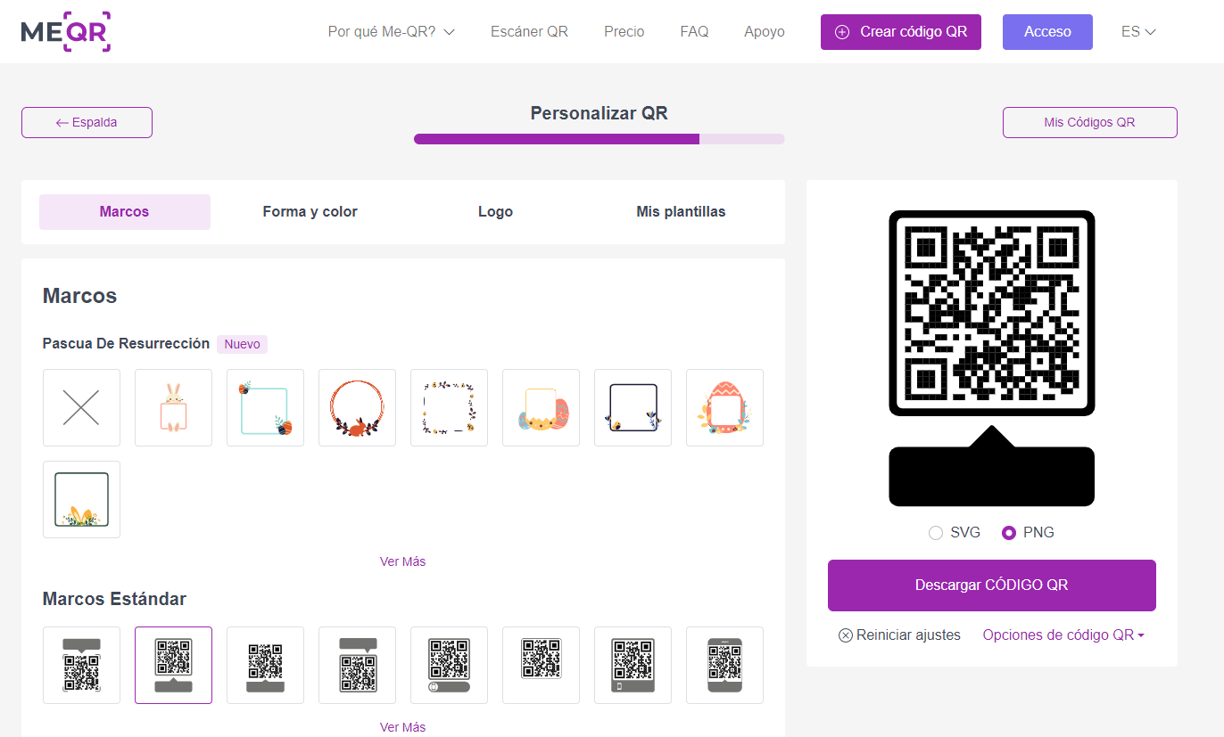Pick the large Easter egg frame
This screenshot has height=737, width=1224.
(724, 407)
